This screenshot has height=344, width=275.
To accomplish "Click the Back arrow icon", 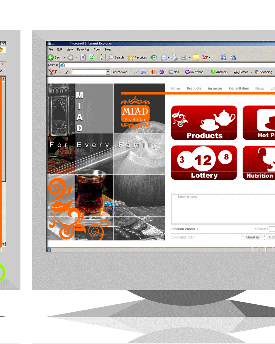I will tap(51, 58).
